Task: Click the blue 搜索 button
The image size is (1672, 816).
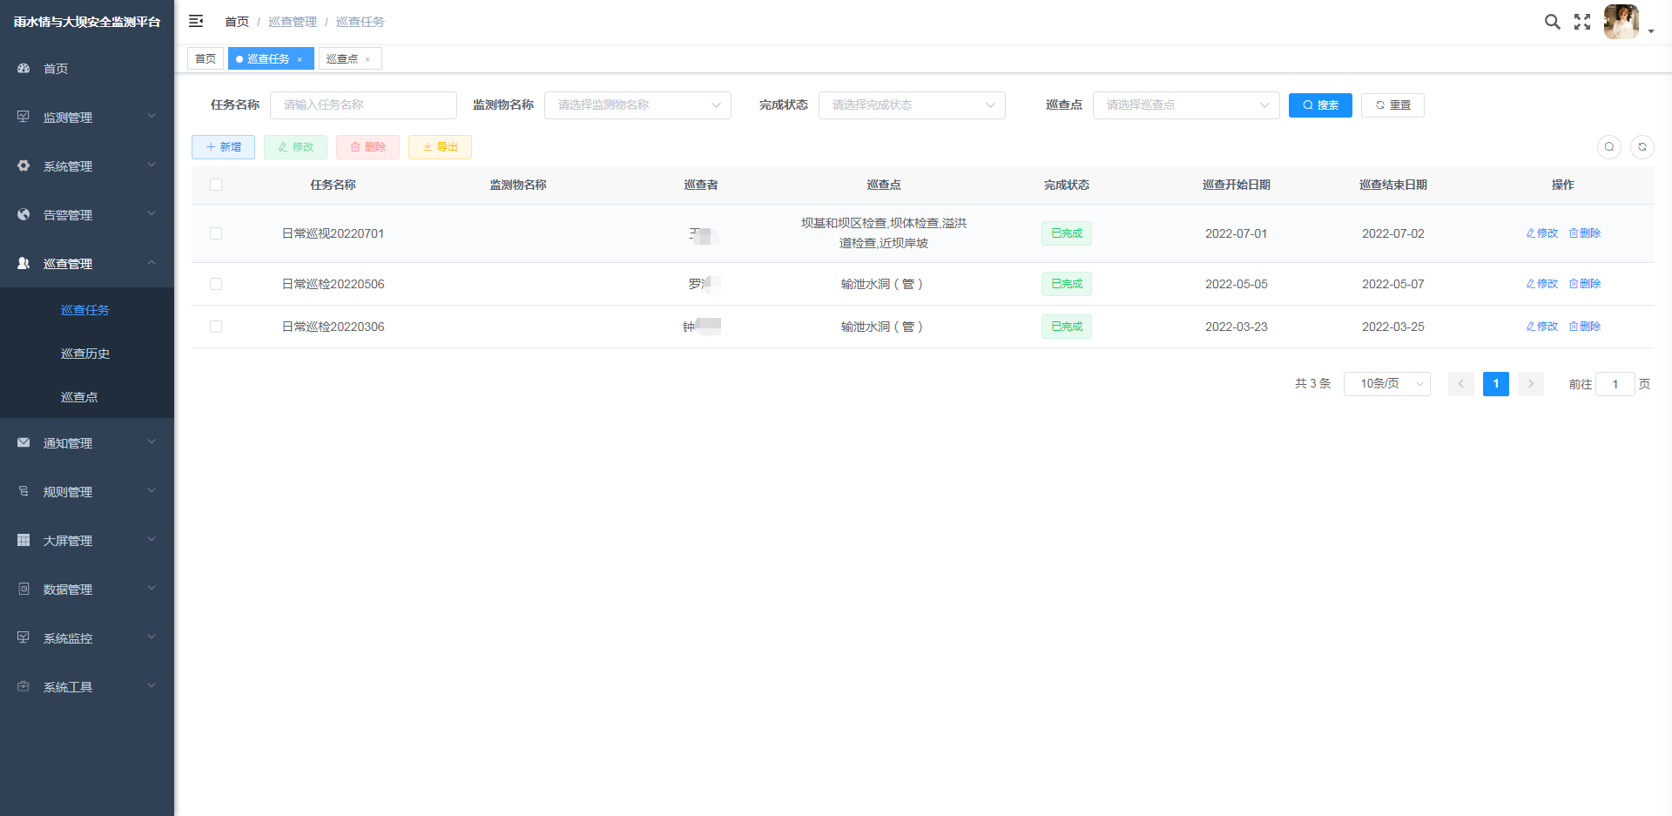Action: tap(1319, 105)
